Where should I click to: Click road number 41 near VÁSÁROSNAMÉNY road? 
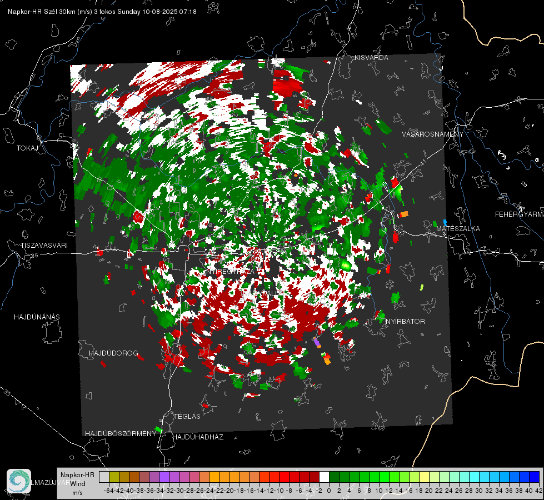(422, 162)
